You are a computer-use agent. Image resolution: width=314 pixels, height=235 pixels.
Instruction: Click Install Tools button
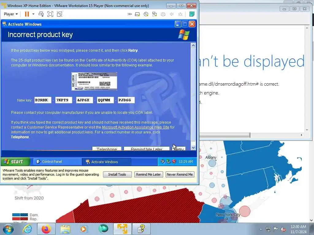[x=117, y=174]
